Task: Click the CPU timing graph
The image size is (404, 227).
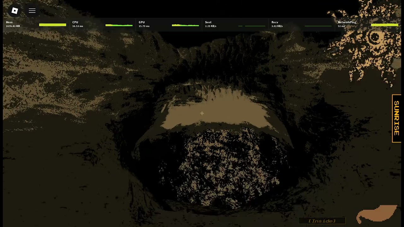Action: click(x=119, y=25)
